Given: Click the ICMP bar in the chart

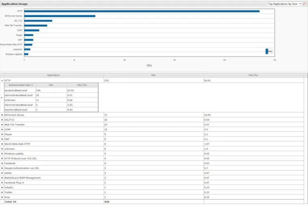Looking at the screenshot, I should click(32, 30).
